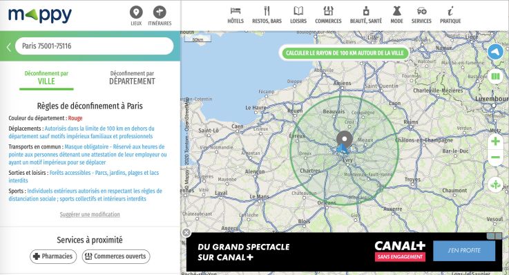
Task: Click the green signpost map button
Action: (495, 184)
